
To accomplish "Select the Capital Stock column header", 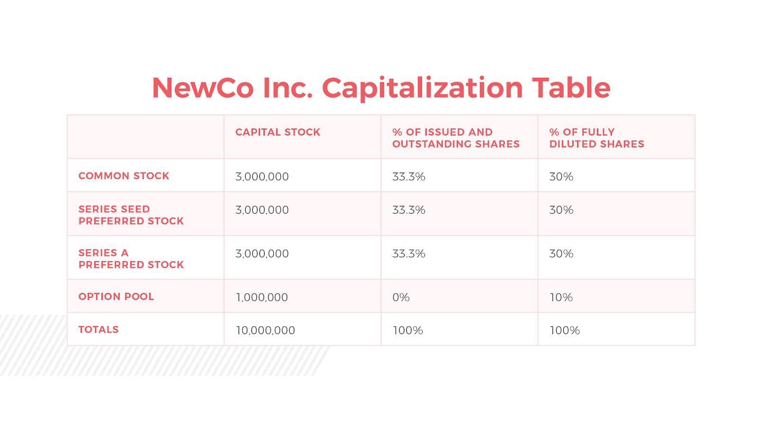I will (278, 132).
